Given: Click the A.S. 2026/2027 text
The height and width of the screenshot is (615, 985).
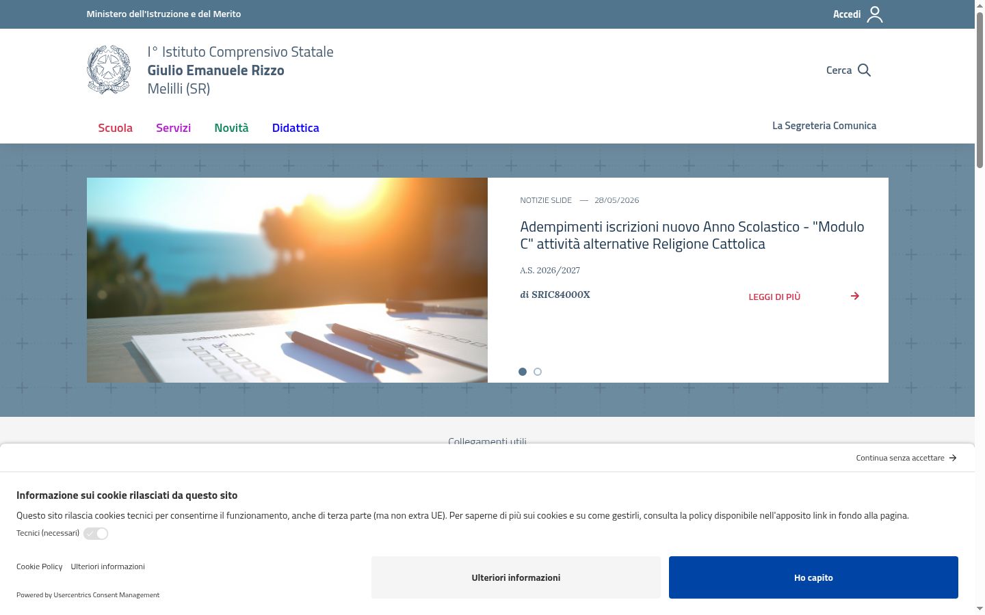Looking at the screenshot, I should coord(550,270).
